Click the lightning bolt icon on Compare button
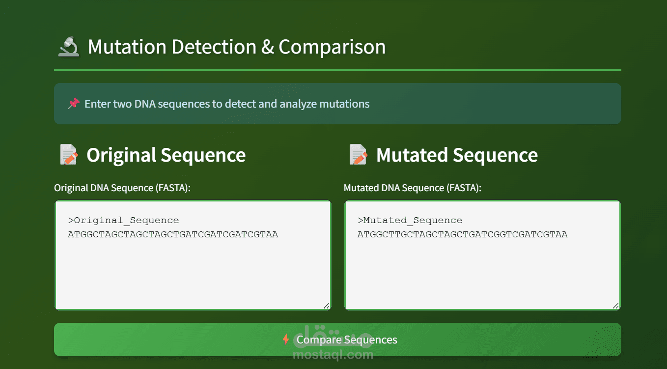Screen dimensions: 667x369 click(286, 340)
